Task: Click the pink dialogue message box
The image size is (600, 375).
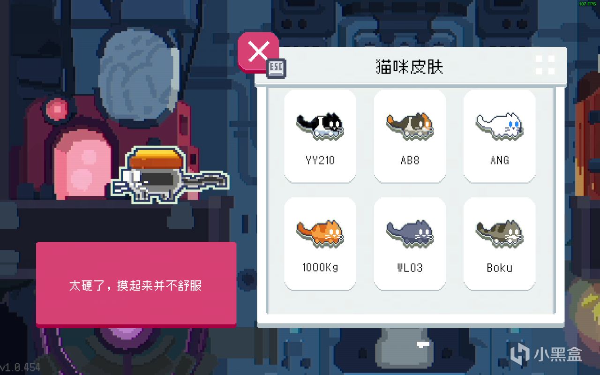Action: click(136, 284)
